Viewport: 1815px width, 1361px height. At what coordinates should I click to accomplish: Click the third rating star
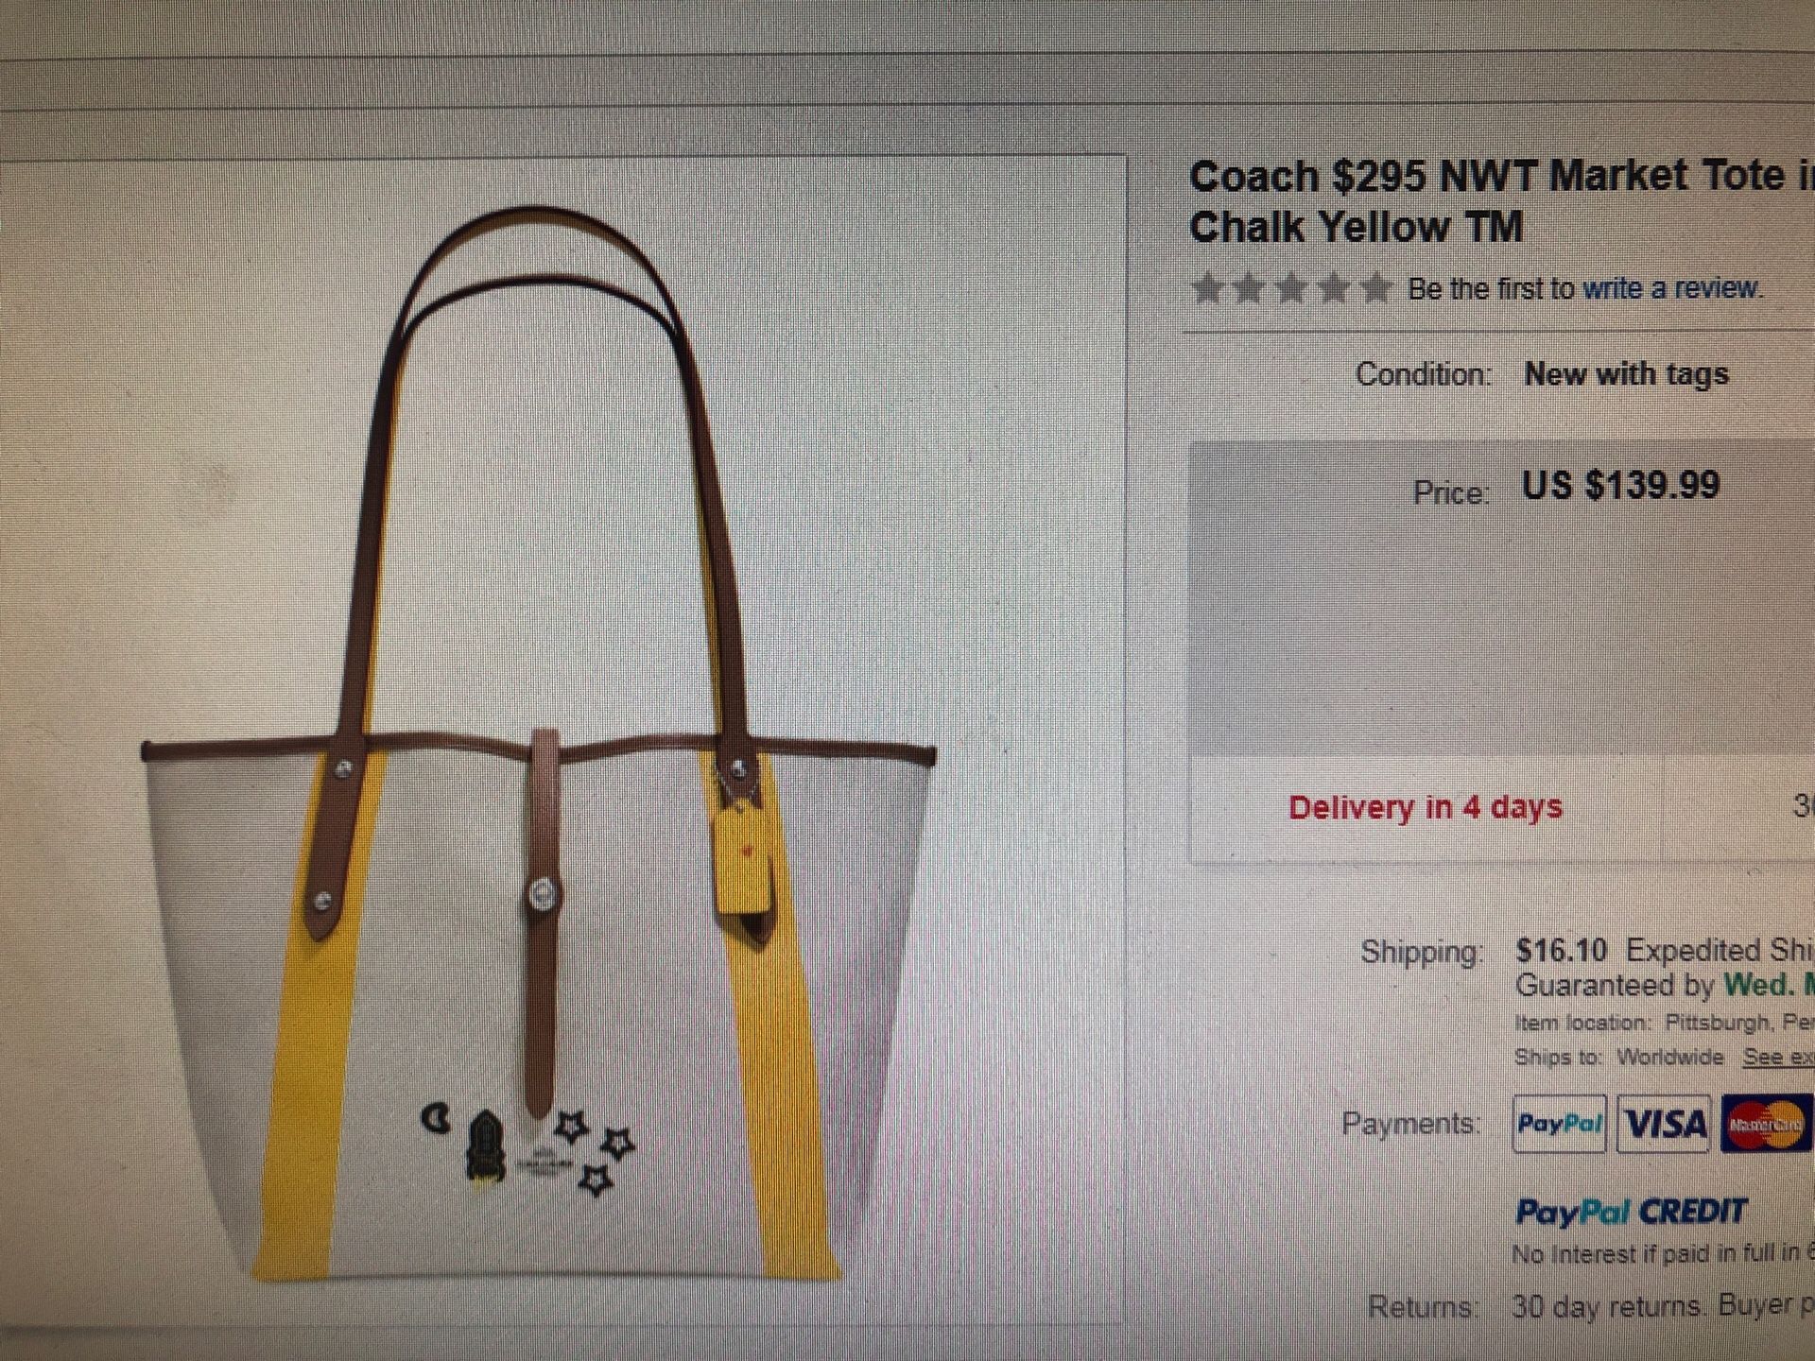(1290, 287)
